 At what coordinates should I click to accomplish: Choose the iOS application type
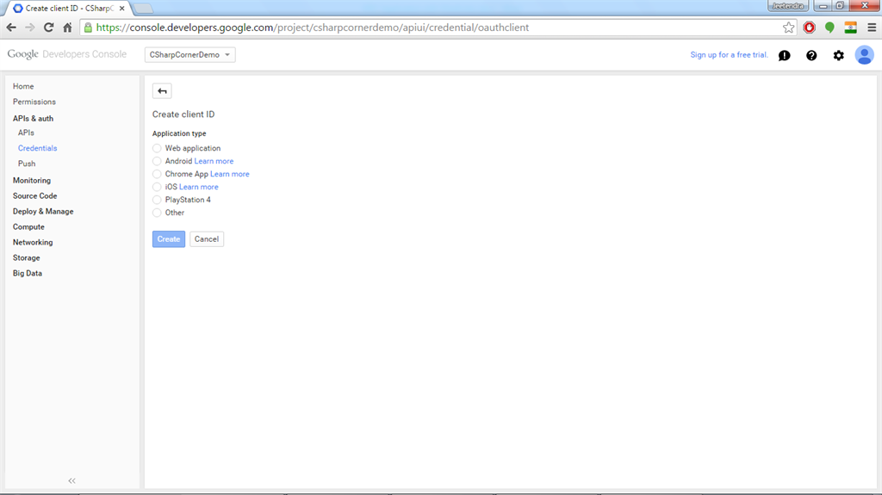pos(157,188)
